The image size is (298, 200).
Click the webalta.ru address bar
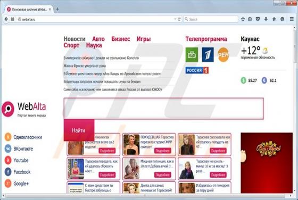95,19
